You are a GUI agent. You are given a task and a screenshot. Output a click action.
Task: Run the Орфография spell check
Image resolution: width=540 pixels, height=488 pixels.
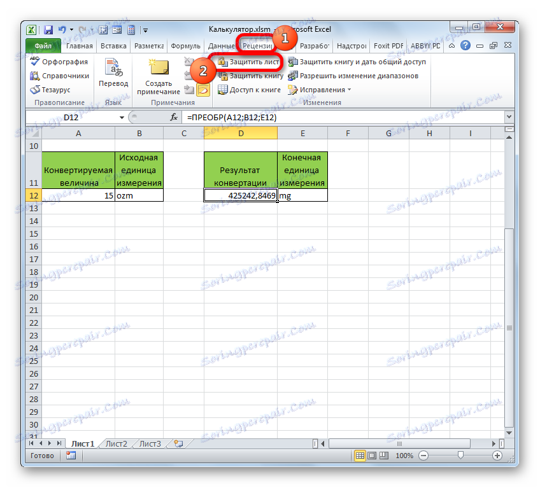(59, 62)
